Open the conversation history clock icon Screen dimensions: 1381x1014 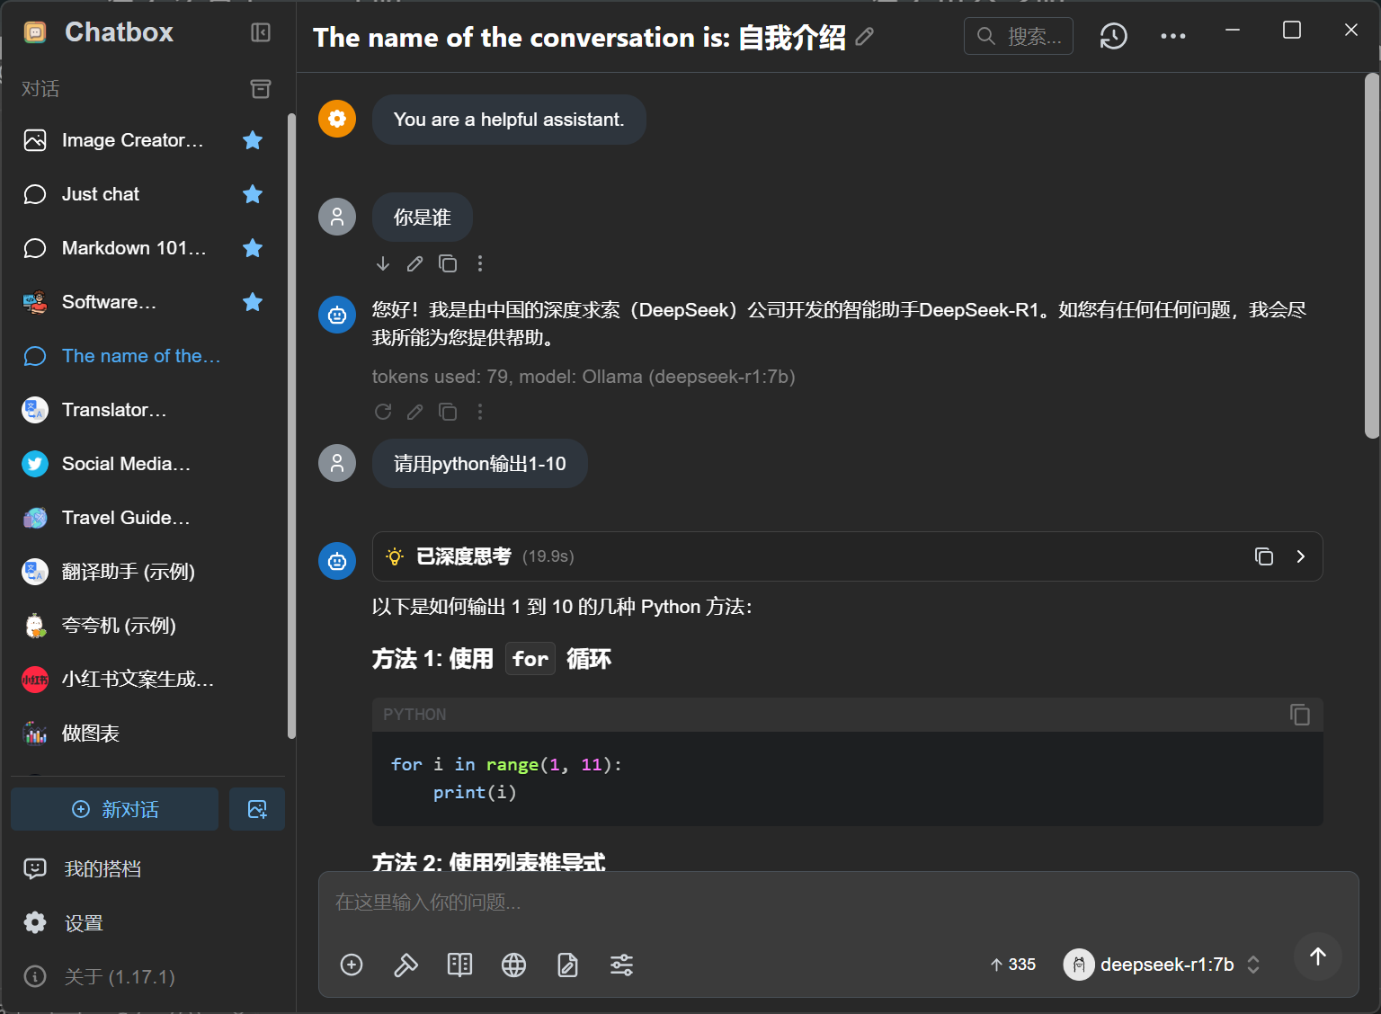pyautogui.click(x=1114, y=36)
